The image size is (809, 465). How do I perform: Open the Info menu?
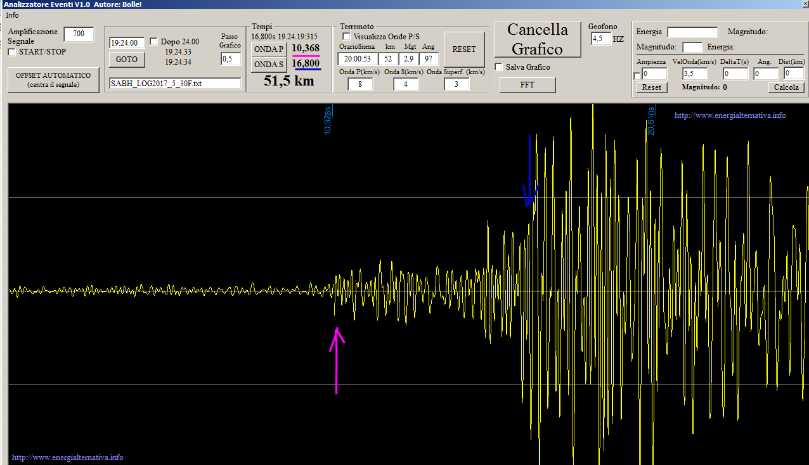12,15
